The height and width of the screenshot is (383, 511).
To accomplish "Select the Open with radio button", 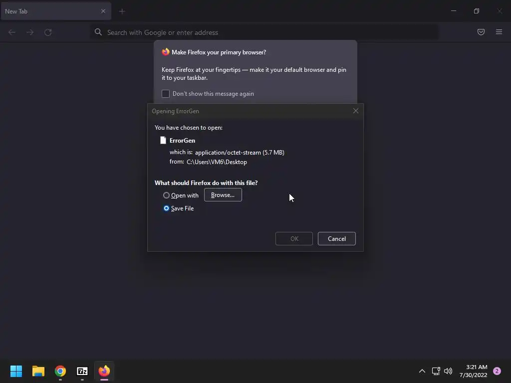I will click(166, 195).
